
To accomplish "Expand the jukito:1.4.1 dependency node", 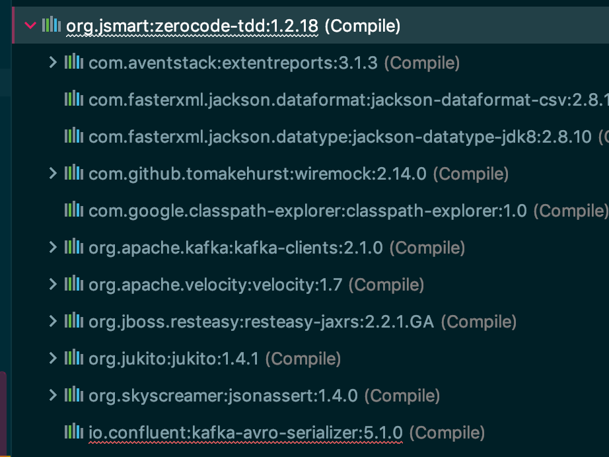I will pyautogui.click(x=54, y=359).
